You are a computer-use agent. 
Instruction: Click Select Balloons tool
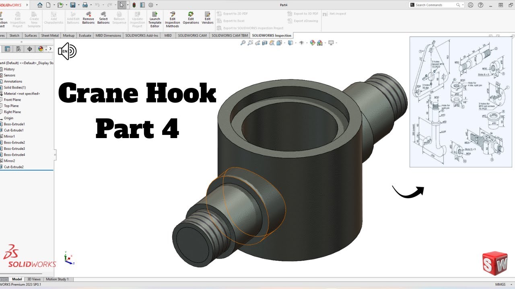click(x=103, y=18)
